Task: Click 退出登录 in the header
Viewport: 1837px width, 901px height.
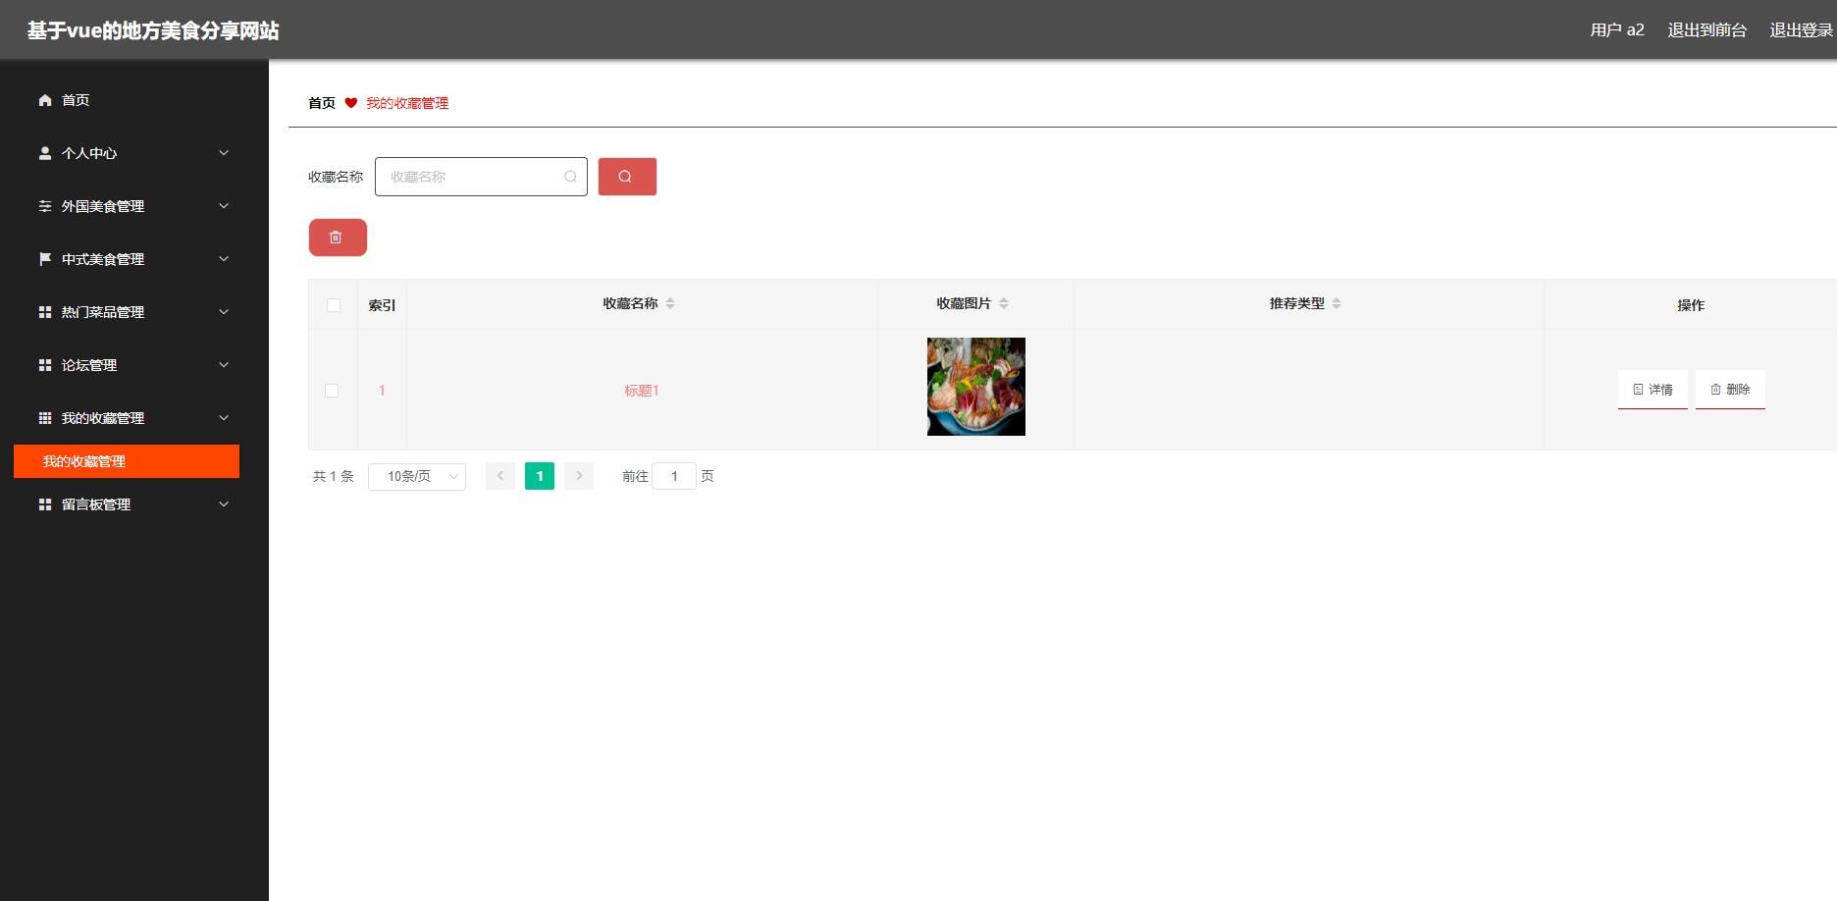Action: (1801, 30)
